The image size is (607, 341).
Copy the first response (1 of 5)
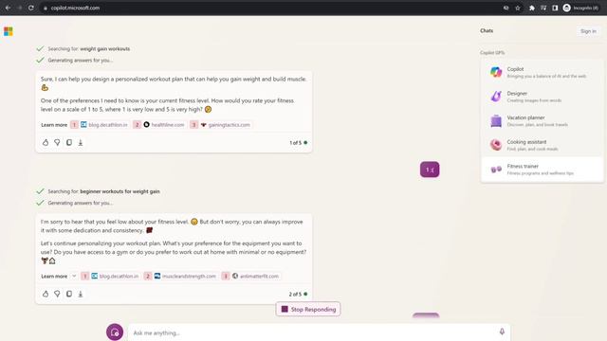click(x=69, y=143)
